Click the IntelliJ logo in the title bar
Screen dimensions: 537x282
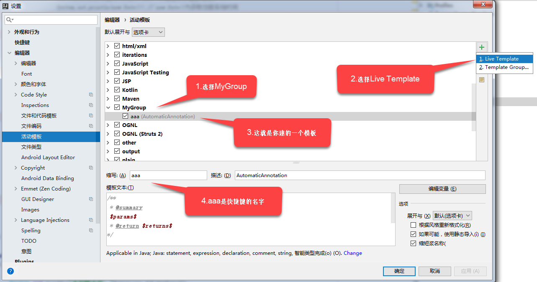coord(5,6)
